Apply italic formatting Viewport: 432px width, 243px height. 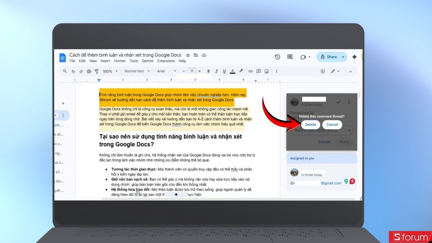tap(216, 71)
